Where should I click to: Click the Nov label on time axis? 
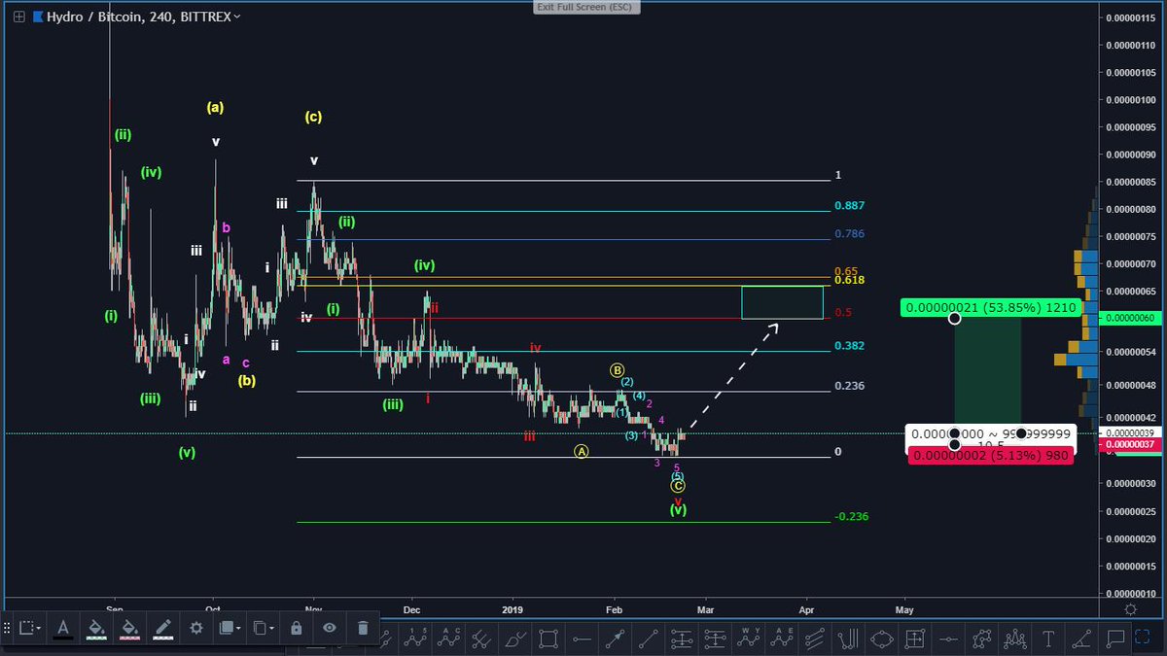[312, 610]
